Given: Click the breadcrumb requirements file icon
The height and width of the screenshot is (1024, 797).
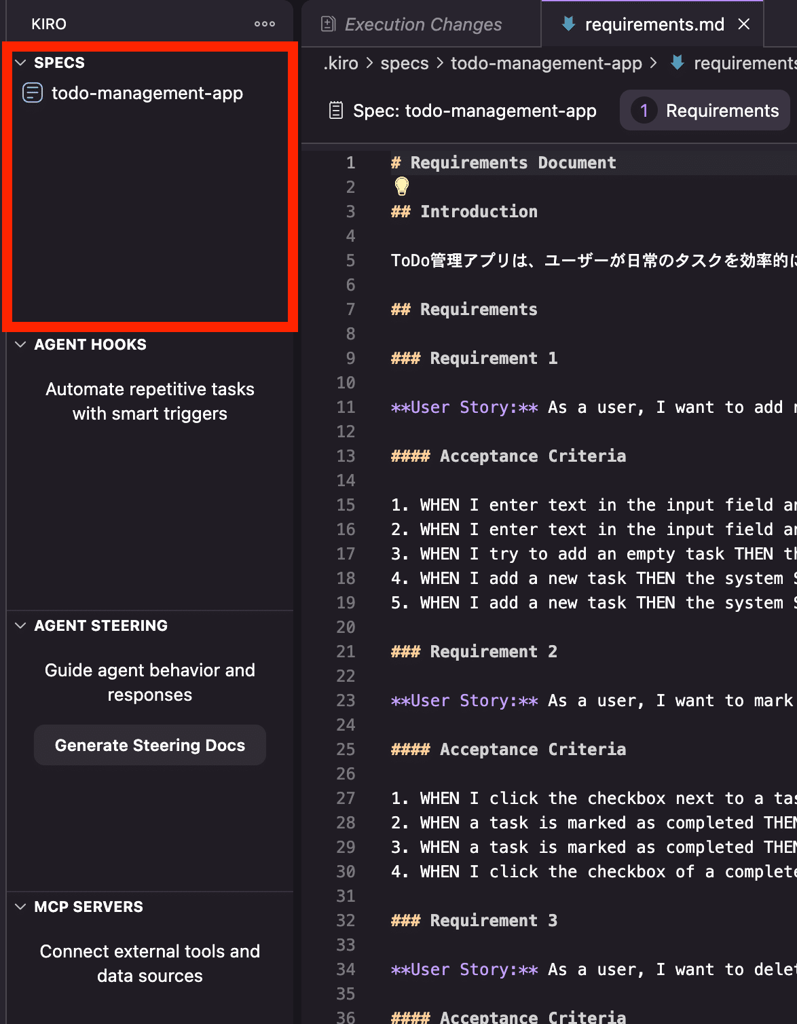Looking at the screenshot, I should (x=677, y=63).
